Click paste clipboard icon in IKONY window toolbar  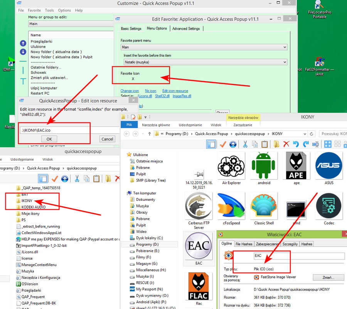click(264, 144)
